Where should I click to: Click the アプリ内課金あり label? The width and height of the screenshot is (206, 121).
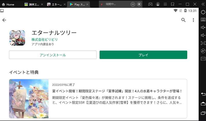click(43, 44)
